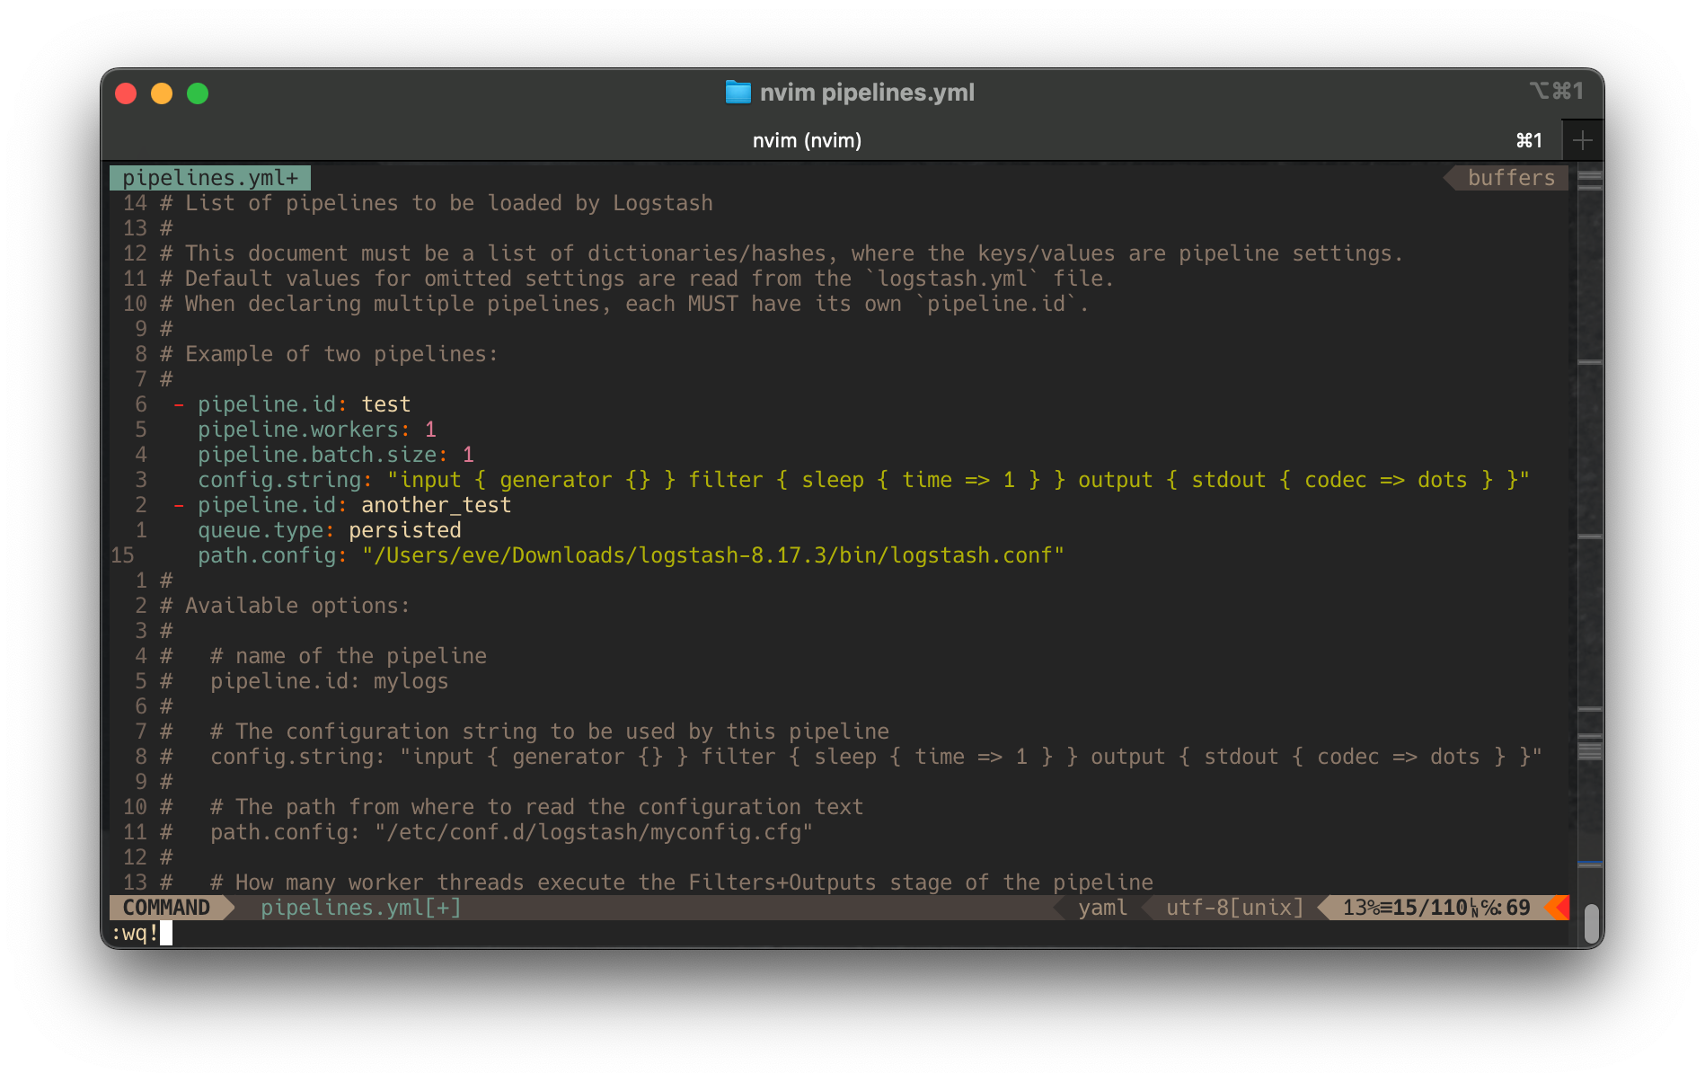Click the buffers label in the tabline
The image size is (1705, 1082).
[1510, 177]
